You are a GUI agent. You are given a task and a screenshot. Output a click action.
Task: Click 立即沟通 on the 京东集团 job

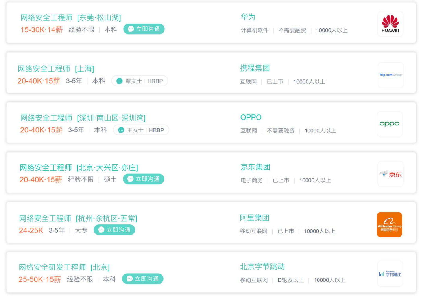143,179
